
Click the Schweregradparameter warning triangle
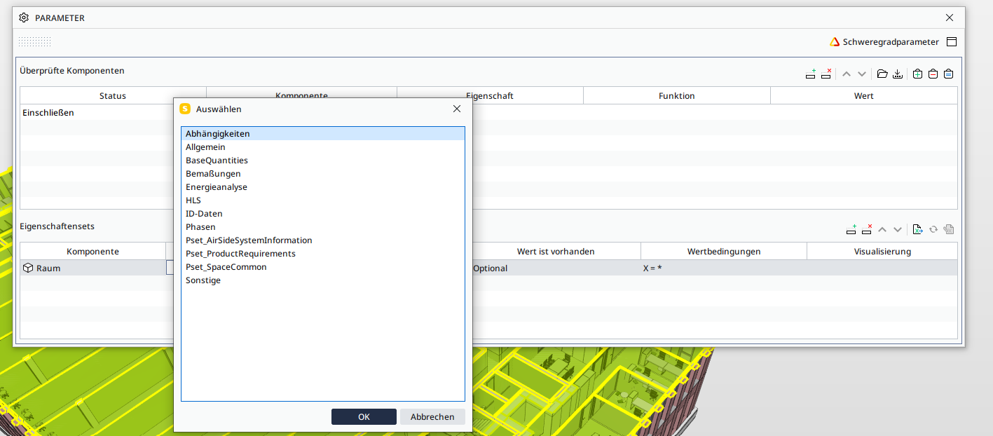[835, 42]
